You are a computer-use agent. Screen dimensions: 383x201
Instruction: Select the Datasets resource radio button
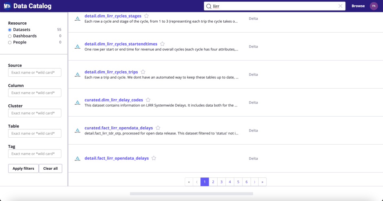[10, 30]
